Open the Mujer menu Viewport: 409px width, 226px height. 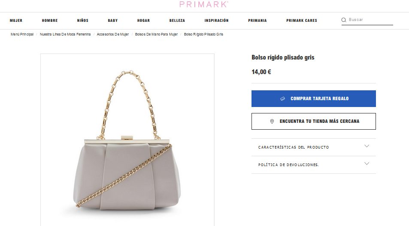pos(16,21)
